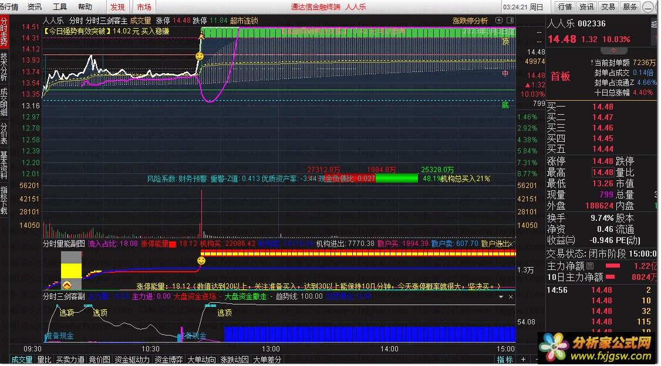
Task: Switch to the 发现 tab
Action: click(117, 7)
